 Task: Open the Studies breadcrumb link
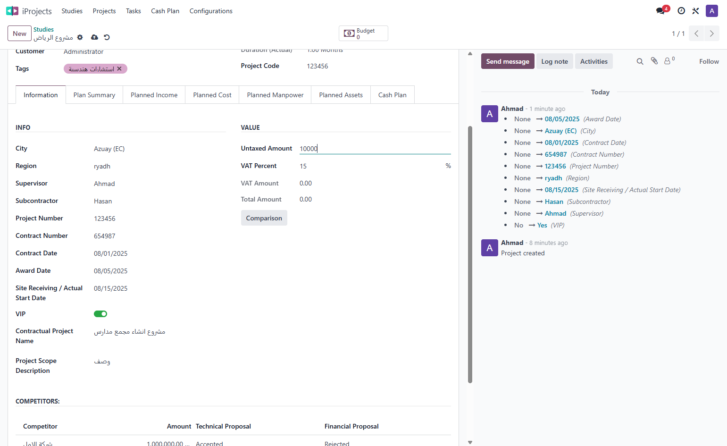tap(43, 29)
